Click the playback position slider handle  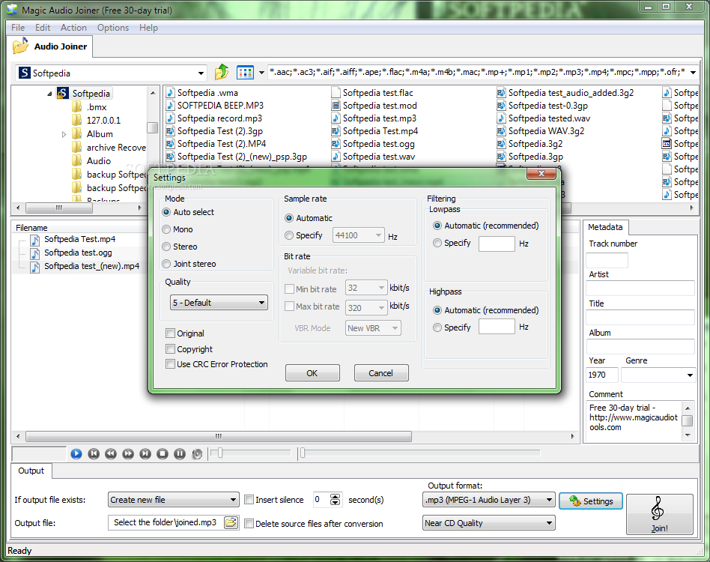coord(303,453)
